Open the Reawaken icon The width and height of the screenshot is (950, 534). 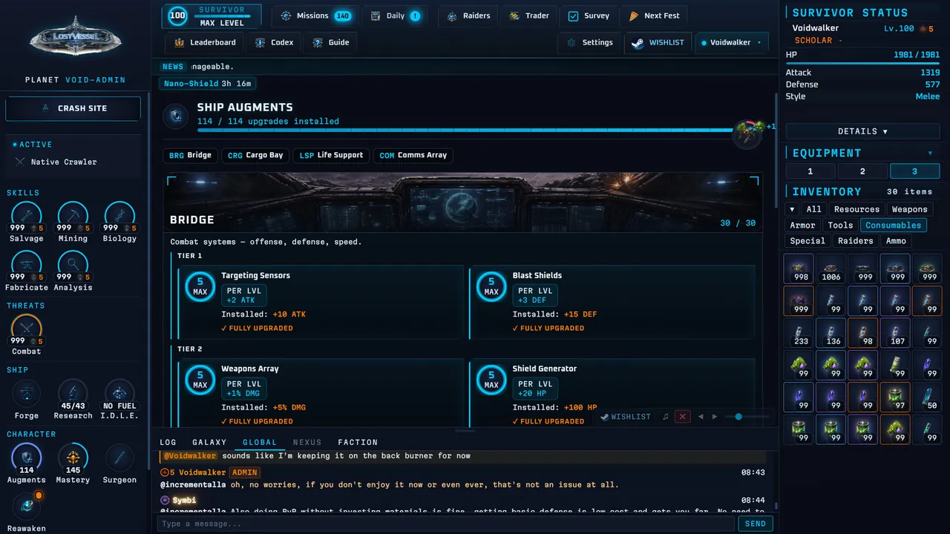point(27,507)
